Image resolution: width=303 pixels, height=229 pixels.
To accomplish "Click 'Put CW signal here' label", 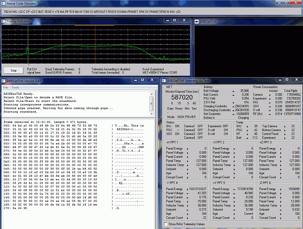I will tap(34, 71).
